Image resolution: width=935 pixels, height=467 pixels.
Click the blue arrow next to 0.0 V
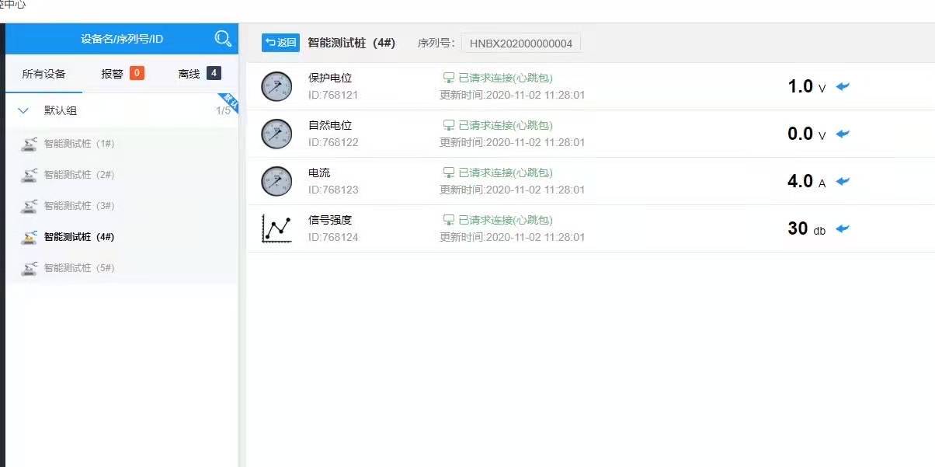843,134
